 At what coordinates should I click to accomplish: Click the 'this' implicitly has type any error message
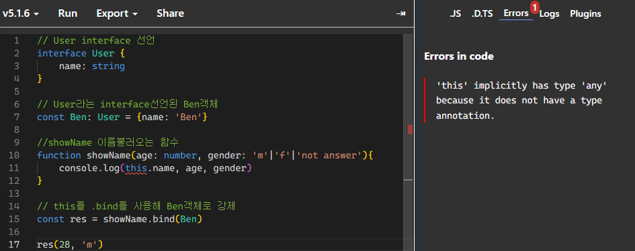(x=522, y=101)
